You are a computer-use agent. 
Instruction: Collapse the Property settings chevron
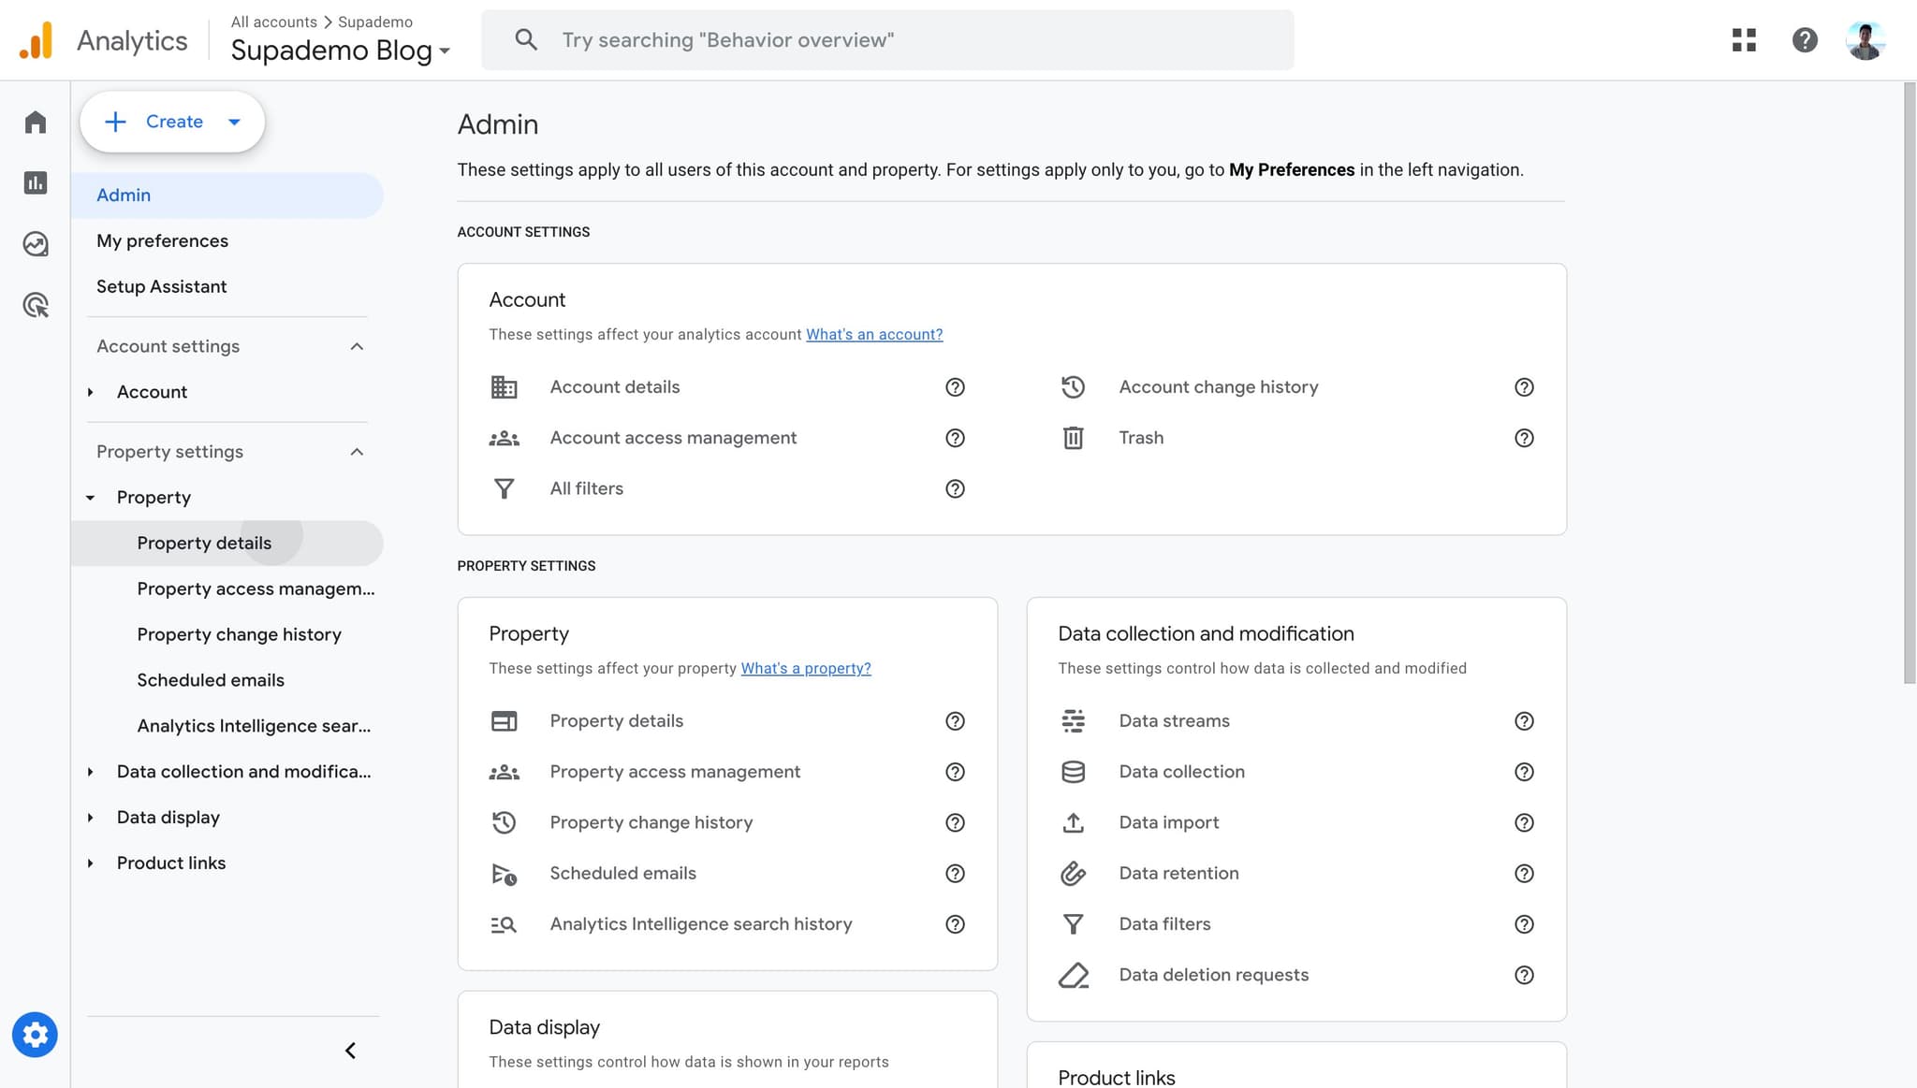[357, 452]
